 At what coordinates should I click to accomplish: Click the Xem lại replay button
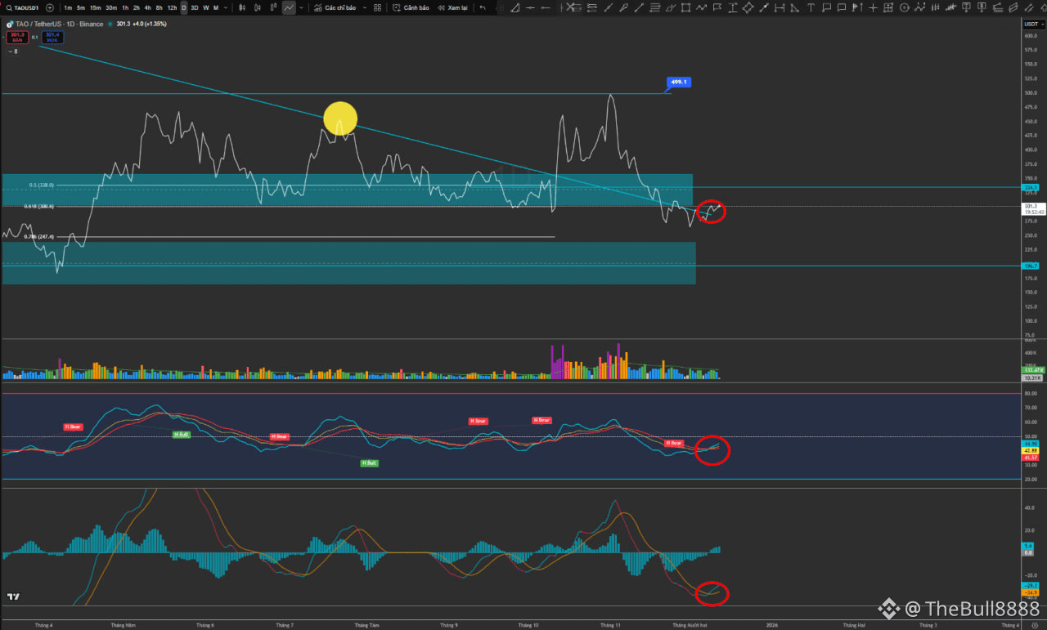pos(452,7)
